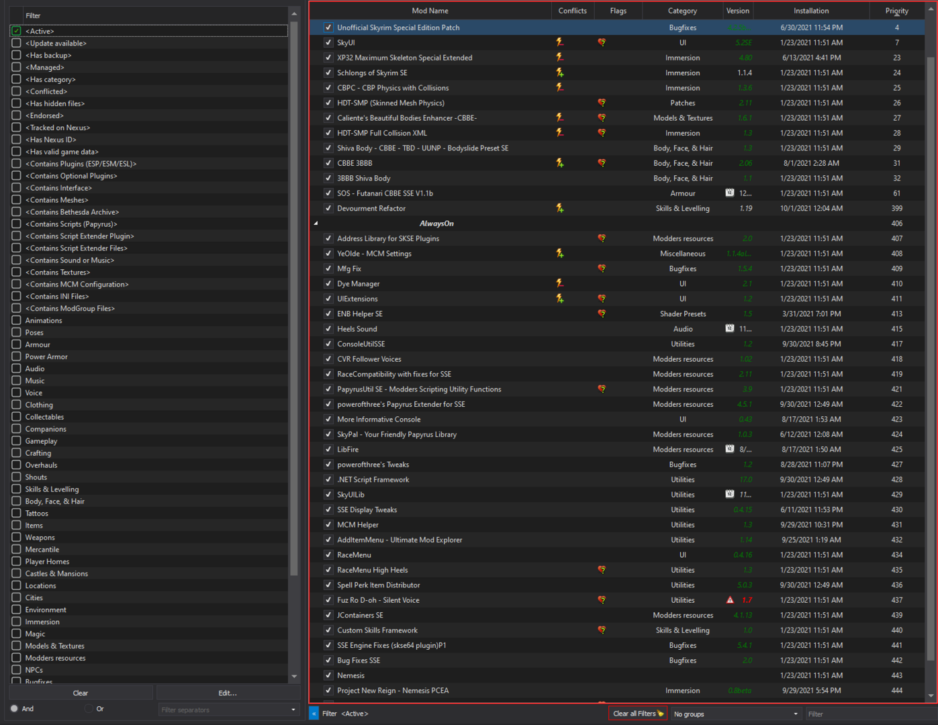This screenshot has height=725, width=938.
Task: Sort mods by the Category column header
Action: coord(682,11)
